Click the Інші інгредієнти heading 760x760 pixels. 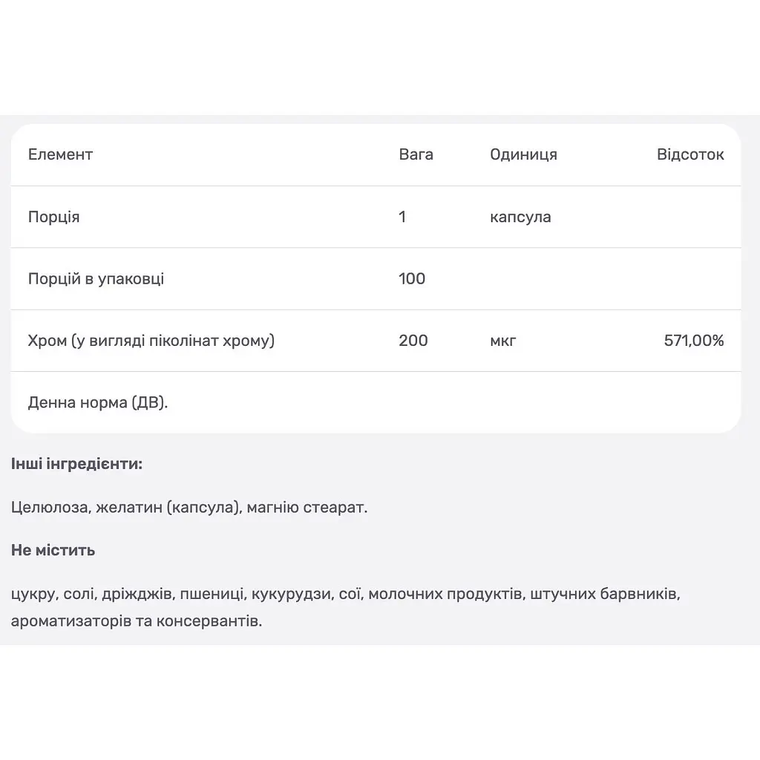[76, 464]
